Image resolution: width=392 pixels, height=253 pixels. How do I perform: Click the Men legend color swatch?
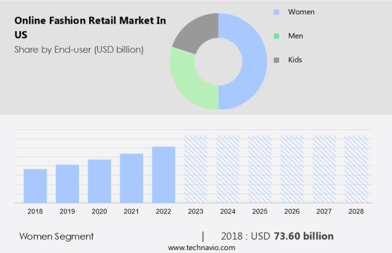(276, 36)
